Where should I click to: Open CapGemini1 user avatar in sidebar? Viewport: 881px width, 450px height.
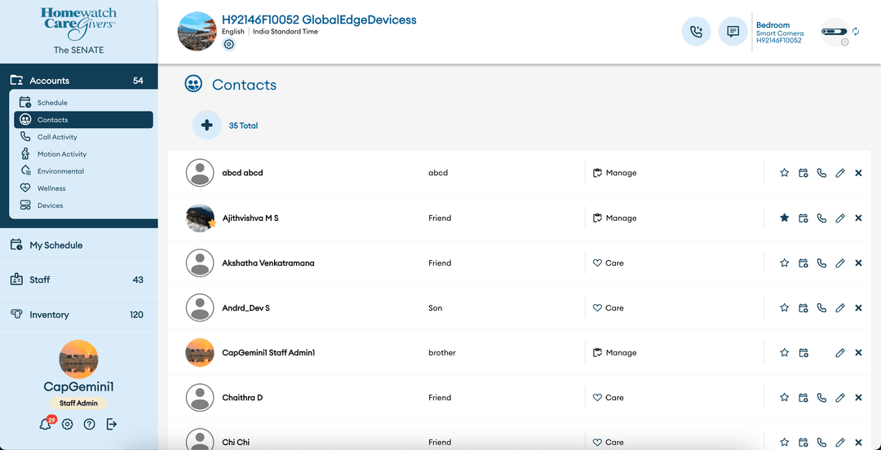point(78,360)
